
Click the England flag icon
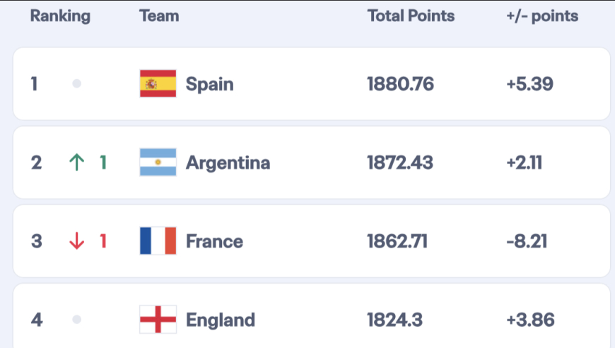[158, 320]
